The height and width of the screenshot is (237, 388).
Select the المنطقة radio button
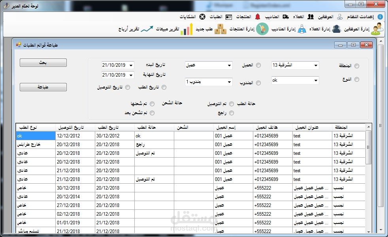pos(356,66)
